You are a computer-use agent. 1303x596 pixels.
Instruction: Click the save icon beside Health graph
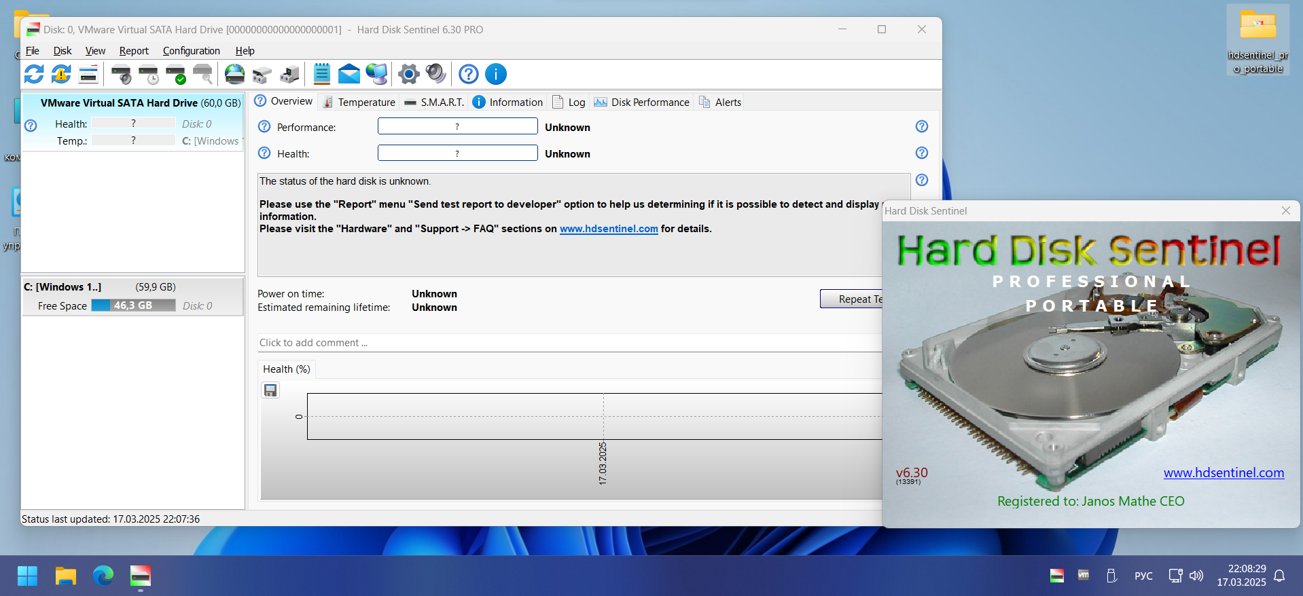click(270, 390)
